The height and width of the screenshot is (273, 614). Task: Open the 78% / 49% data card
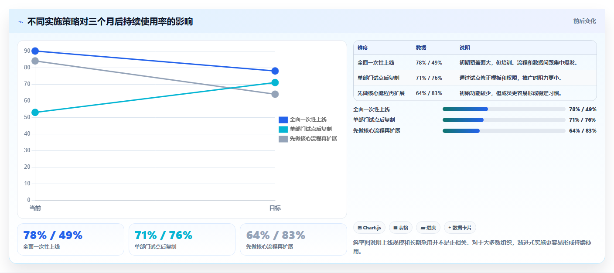click(x=71, y=239)
